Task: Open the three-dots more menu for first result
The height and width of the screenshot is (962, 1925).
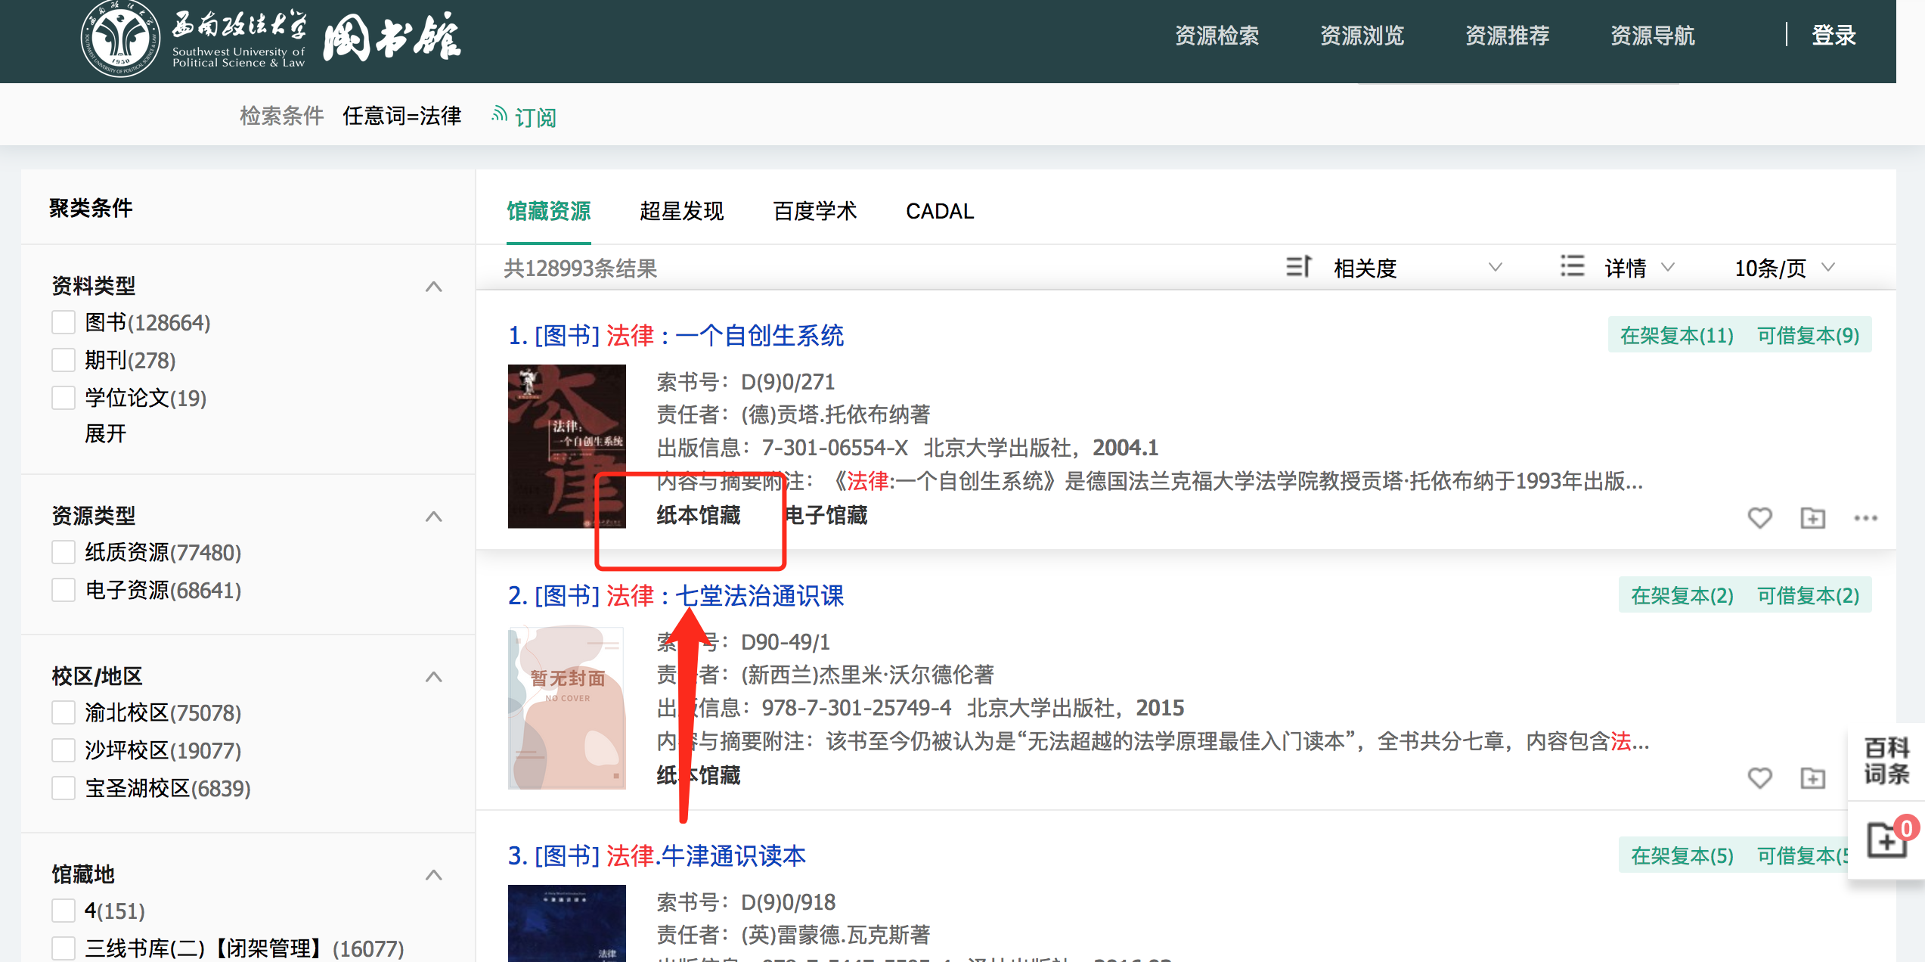Action: click(x=1865, y=518)
